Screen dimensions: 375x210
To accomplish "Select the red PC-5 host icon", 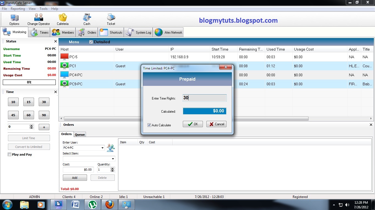I will tap(64, 57).
